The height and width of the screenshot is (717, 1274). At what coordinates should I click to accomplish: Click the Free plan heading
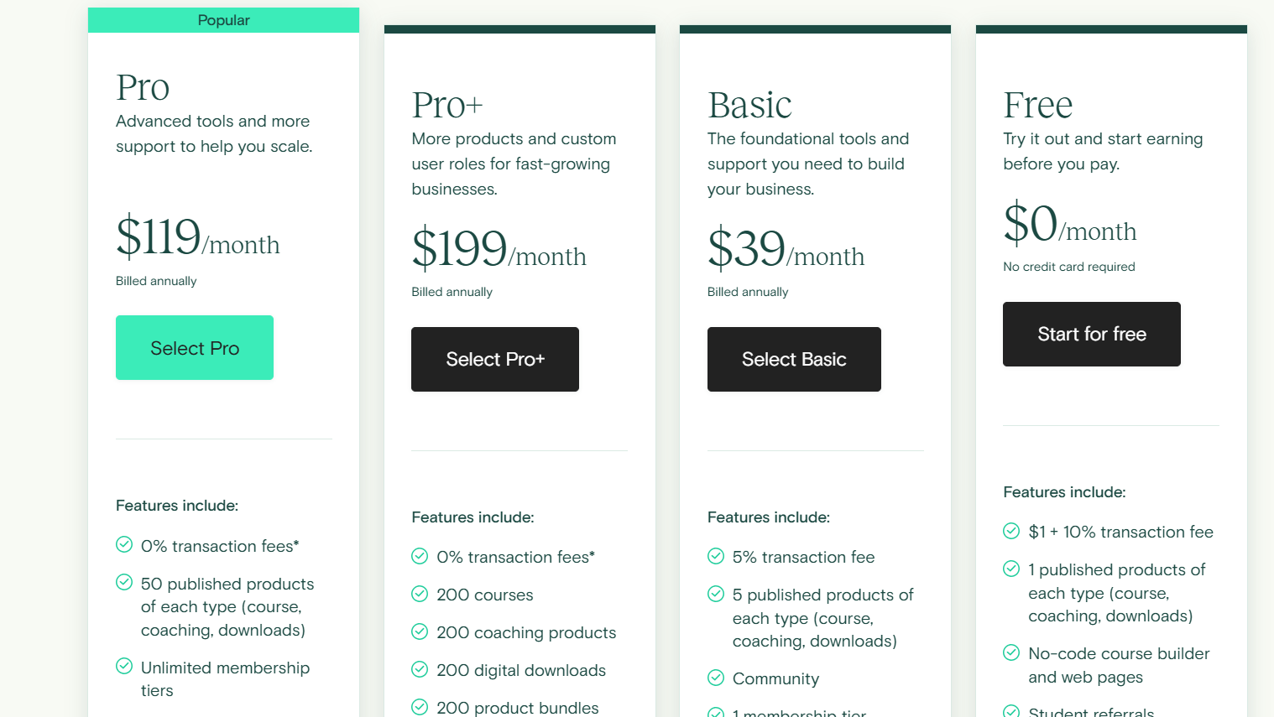[1038, 106]
